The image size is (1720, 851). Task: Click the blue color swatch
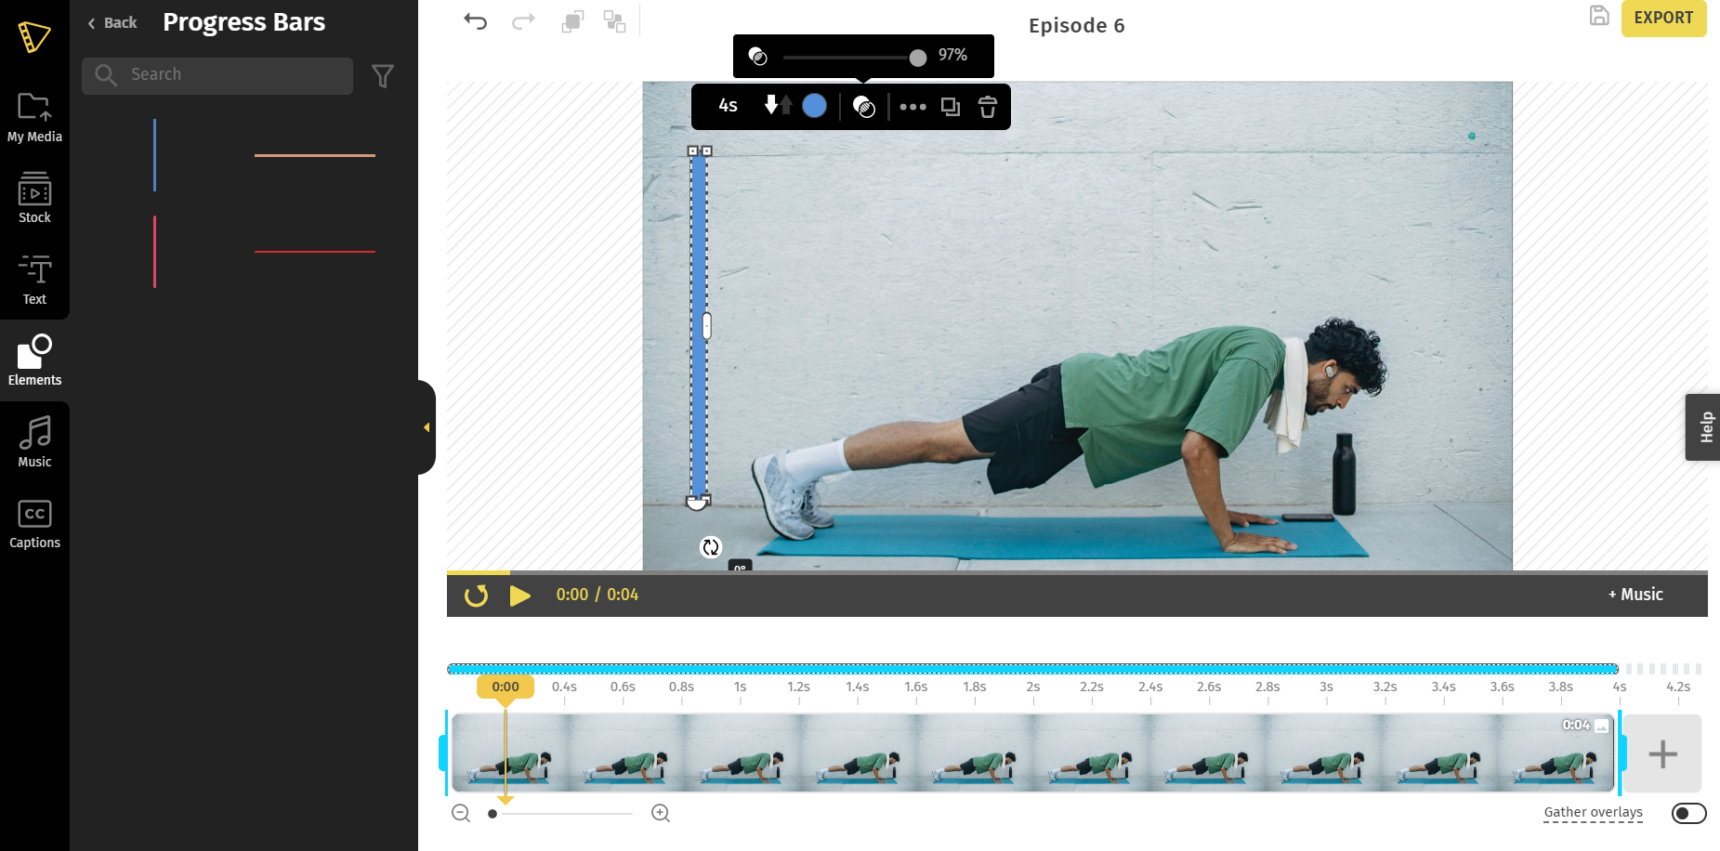815,106
